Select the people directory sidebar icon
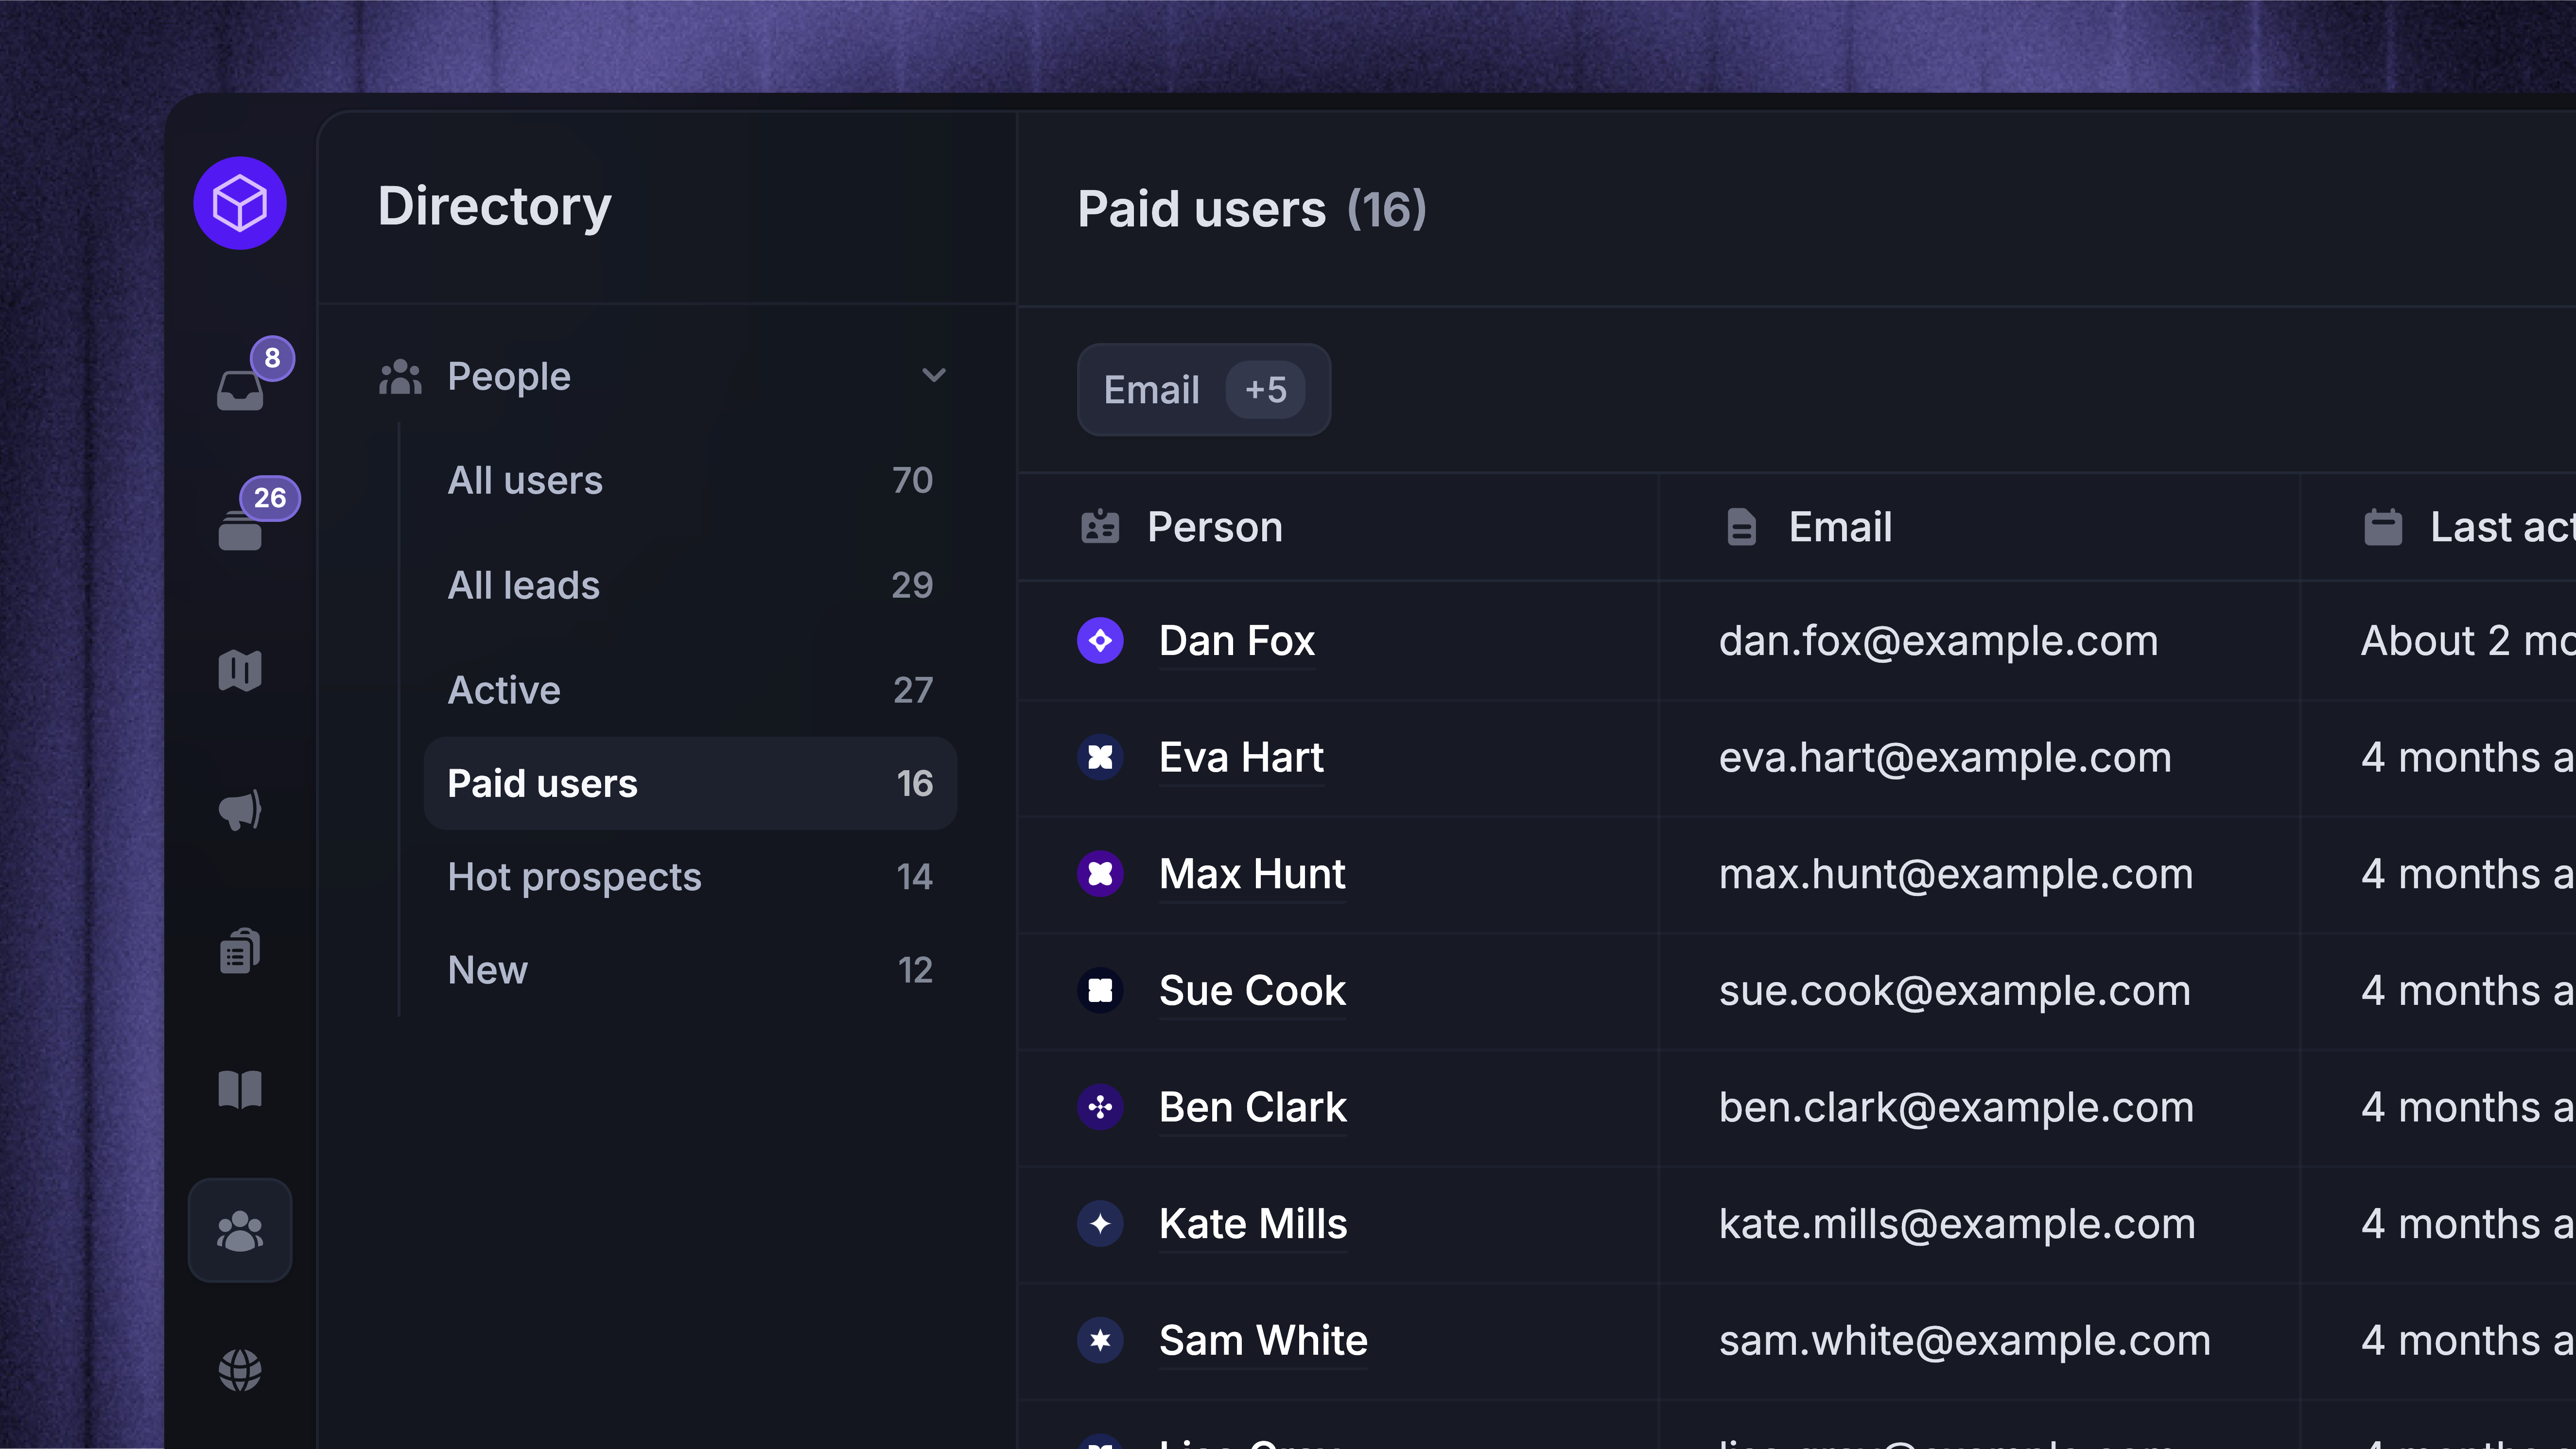Viewport: 2576px width, 1449px height. point(240,1230)
